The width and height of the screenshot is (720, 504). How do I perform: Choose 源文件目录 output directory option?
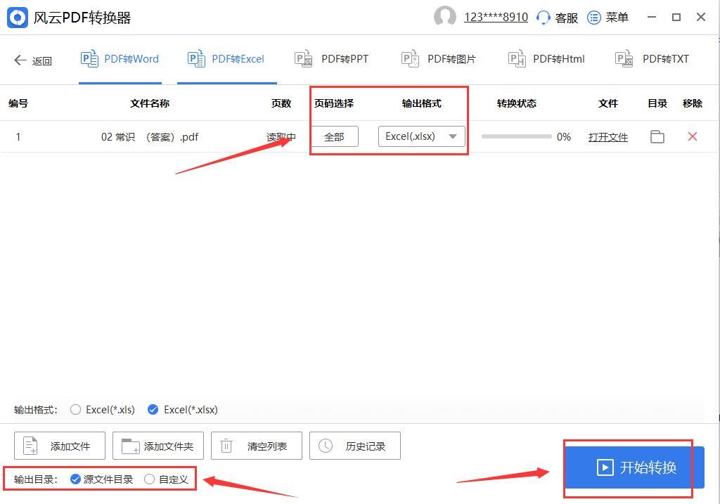(75, 479)
